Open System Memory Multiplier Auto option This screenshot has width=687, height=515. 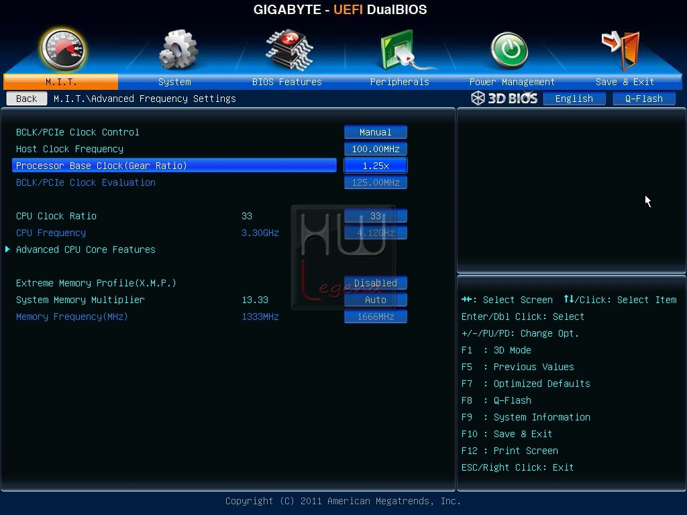376,300
